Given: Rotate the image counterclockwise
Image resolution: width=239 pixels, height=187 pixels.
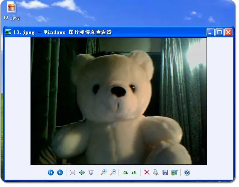Looking at the screenshot, I should click(x=134, y=172).
